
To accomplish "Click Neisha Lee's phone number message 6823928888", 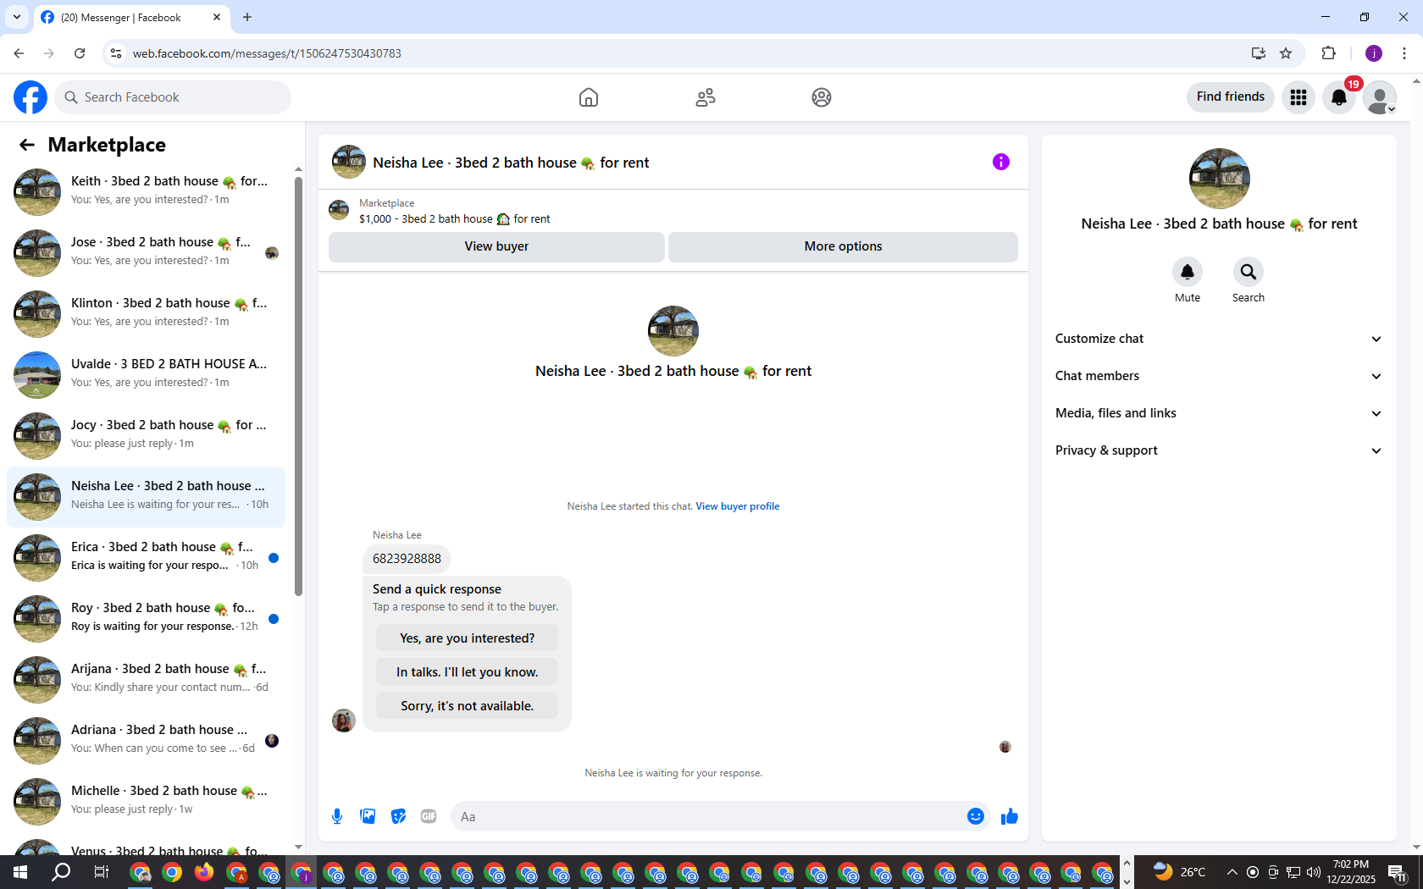I will coord(407,559).
